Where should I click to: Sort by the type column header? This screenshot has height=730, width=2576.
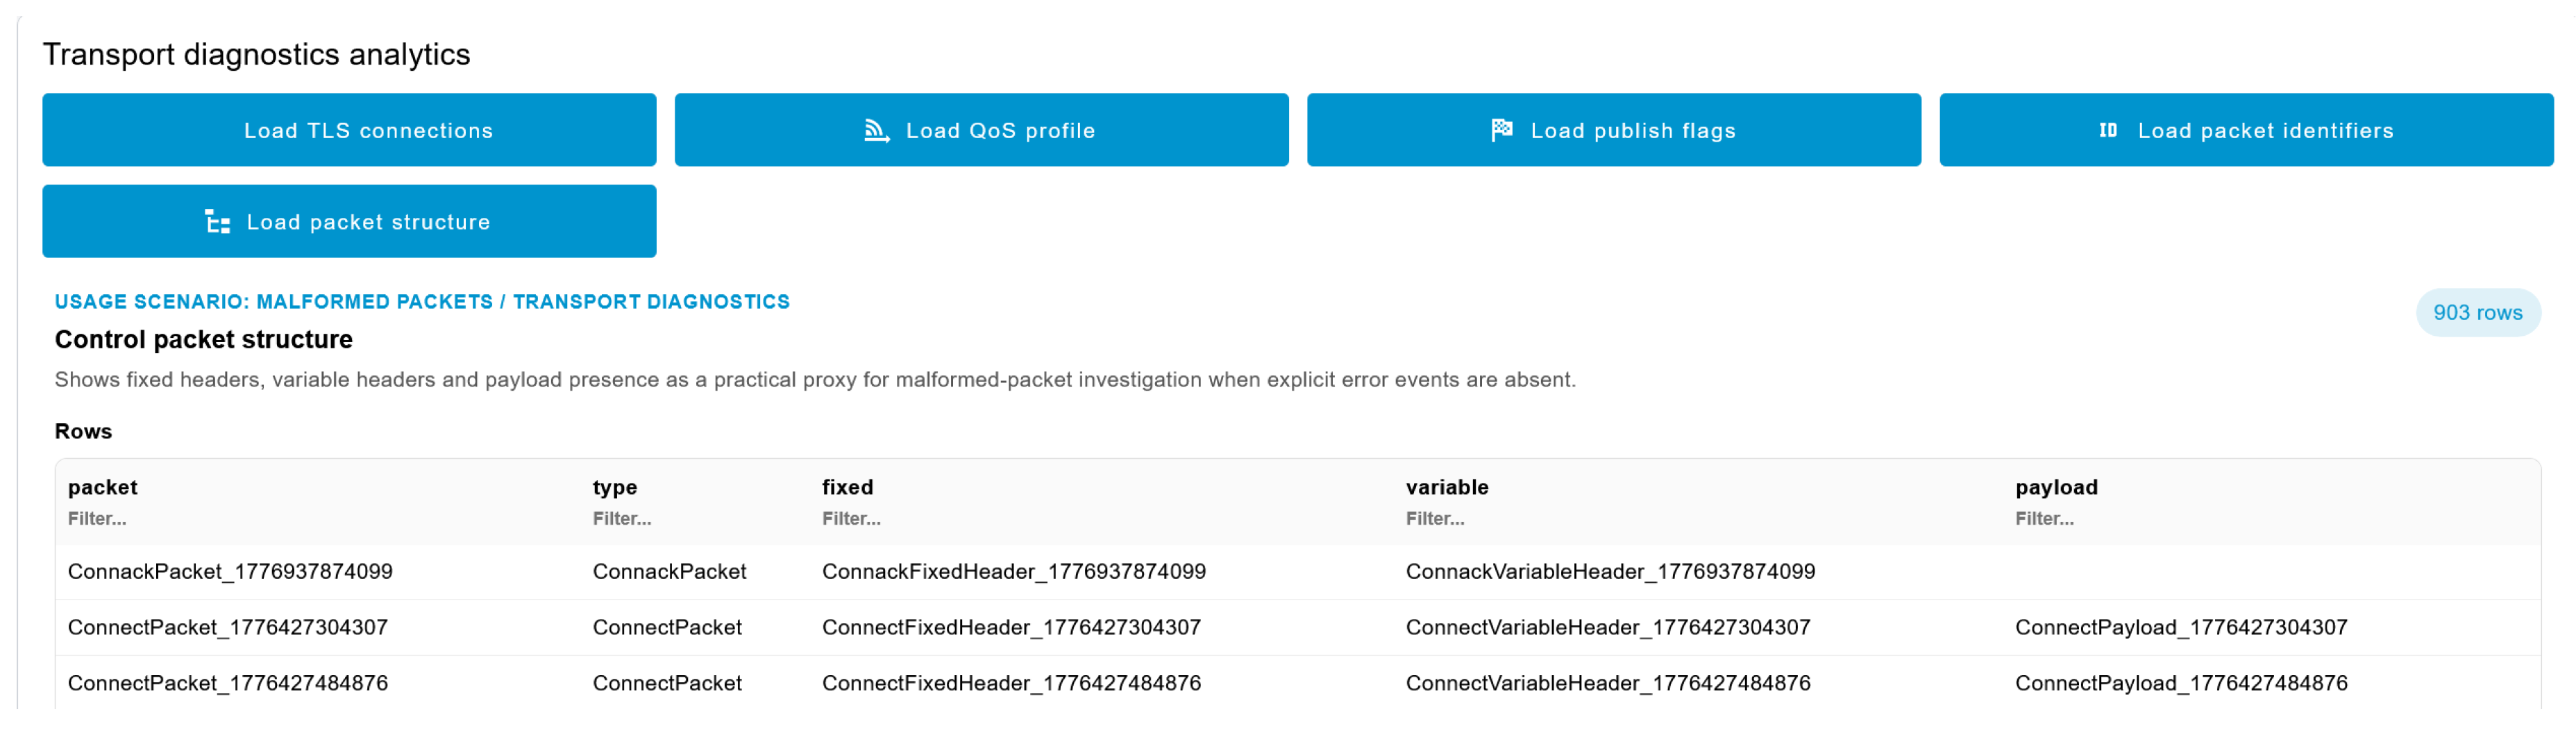pyautogui.click(x=614, y=487)
